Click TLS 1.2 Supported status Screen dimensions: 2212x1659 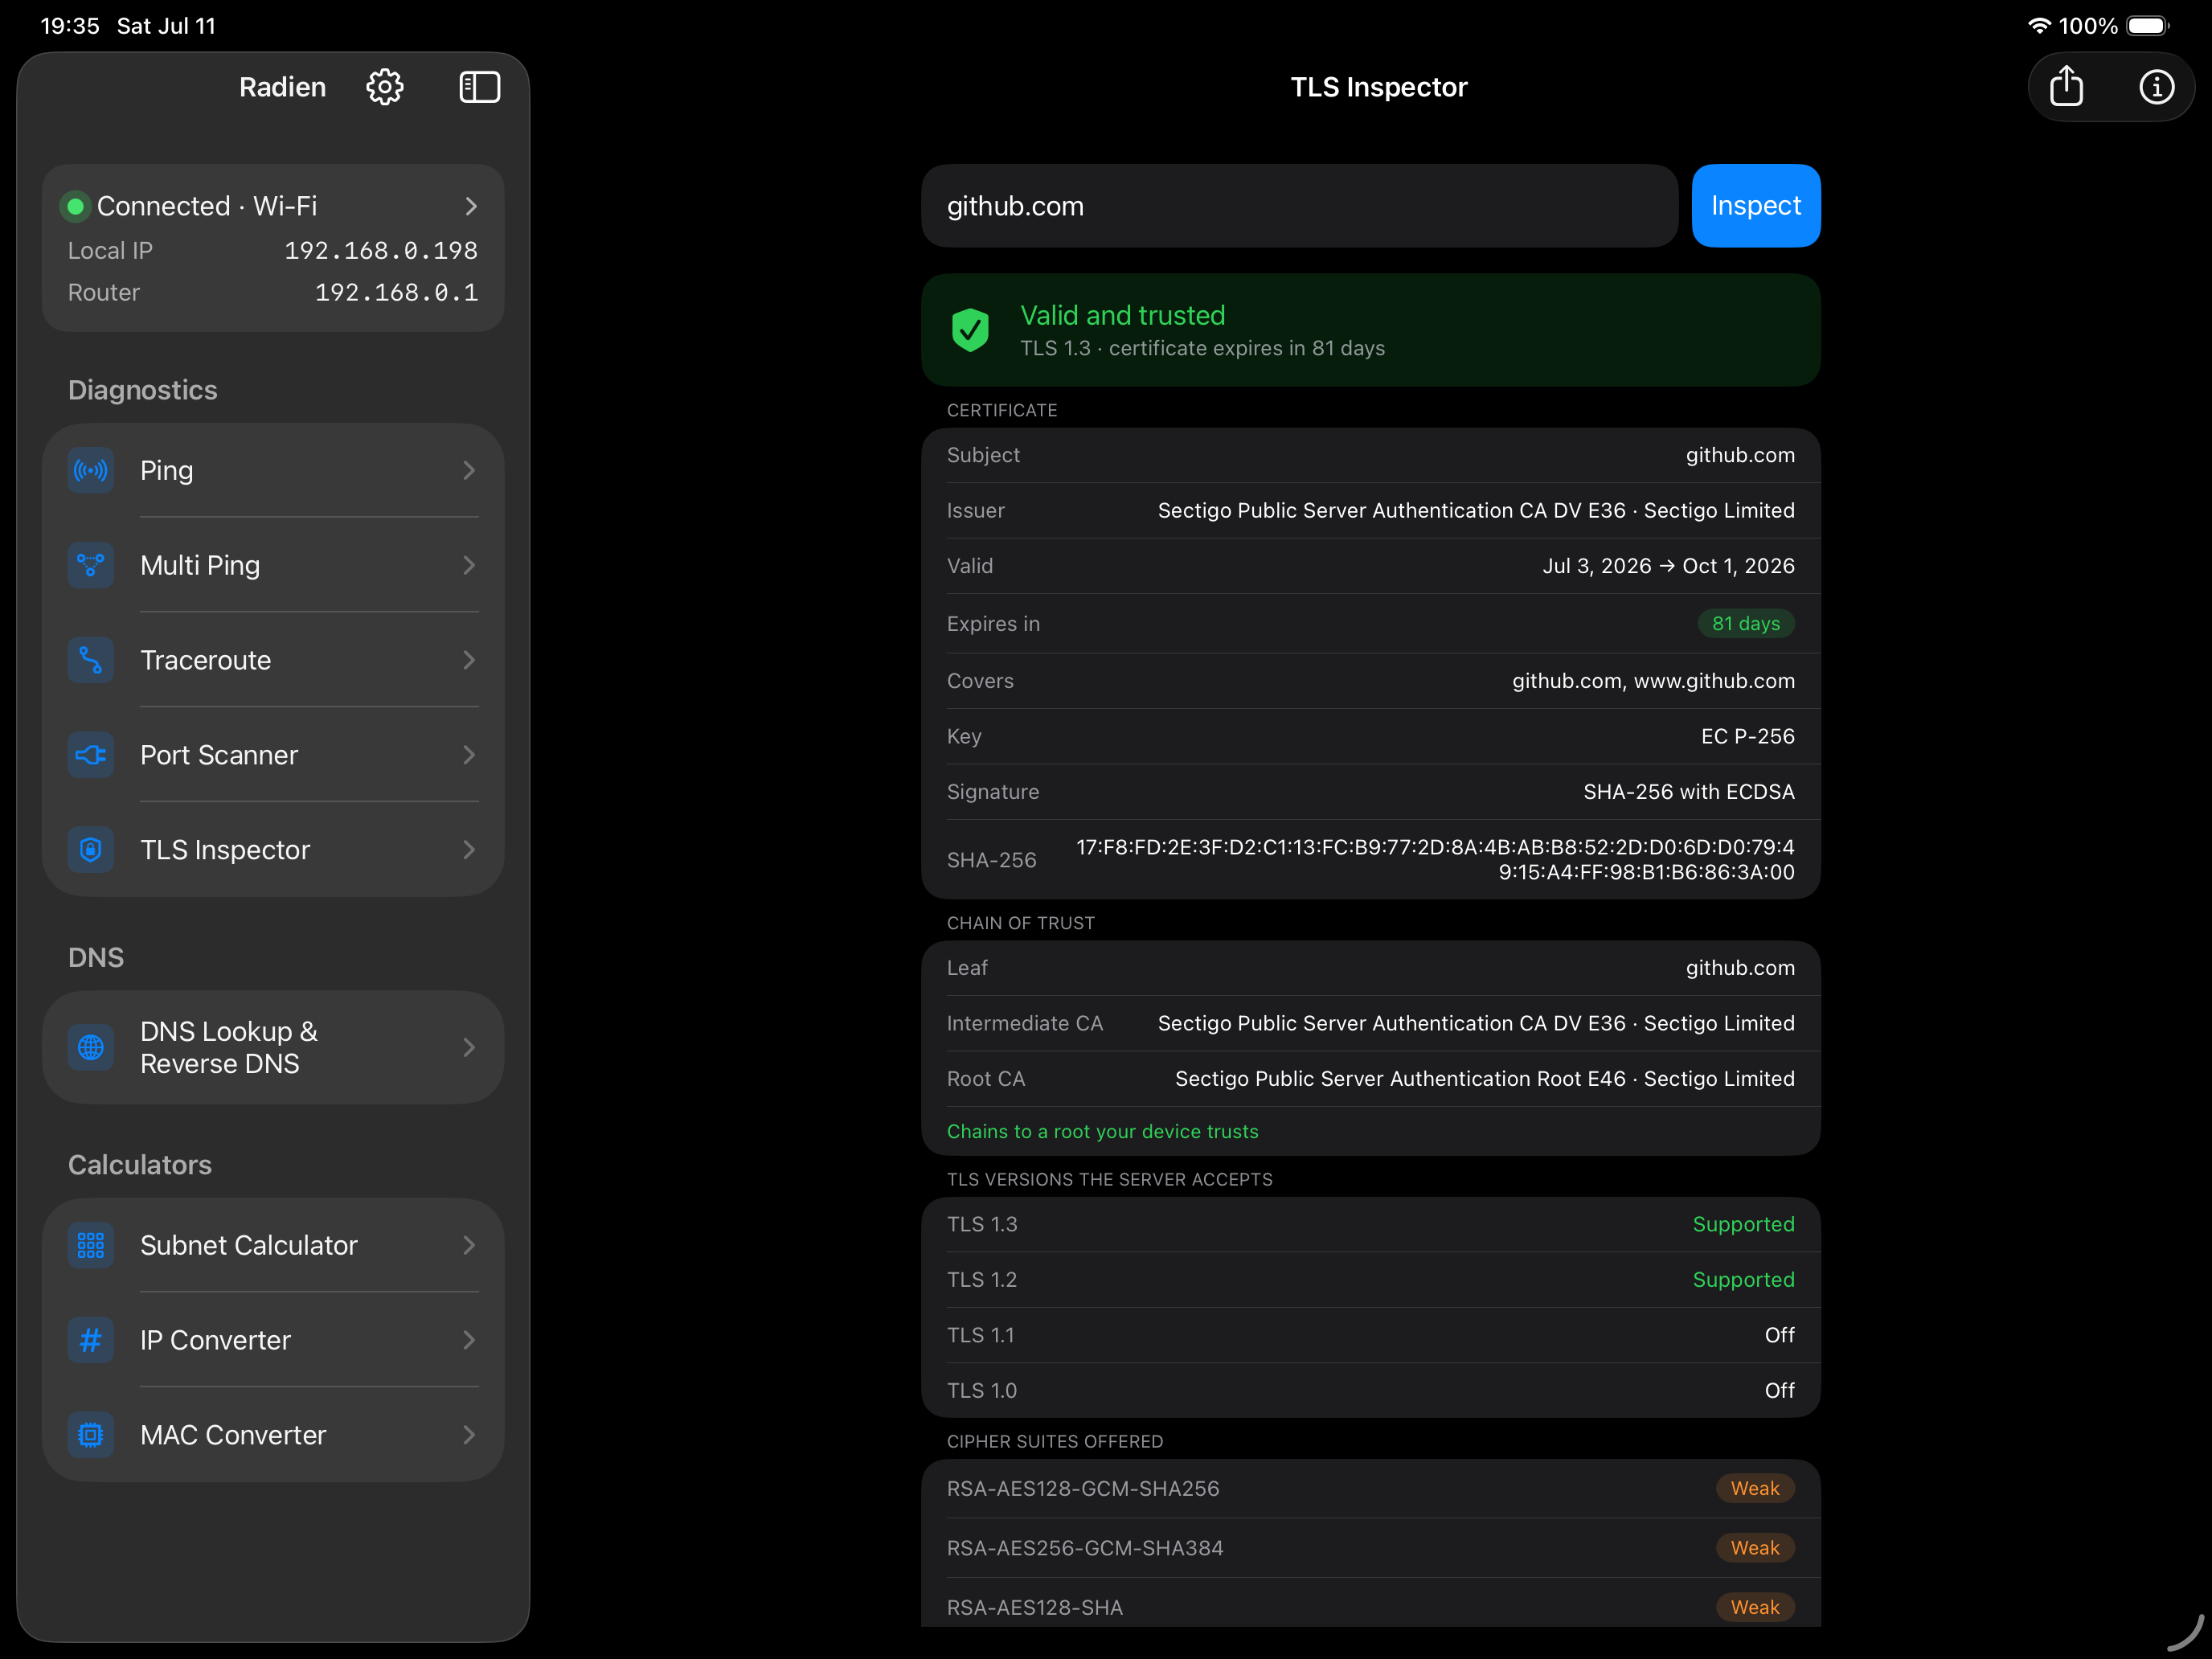point(1743,1280)
